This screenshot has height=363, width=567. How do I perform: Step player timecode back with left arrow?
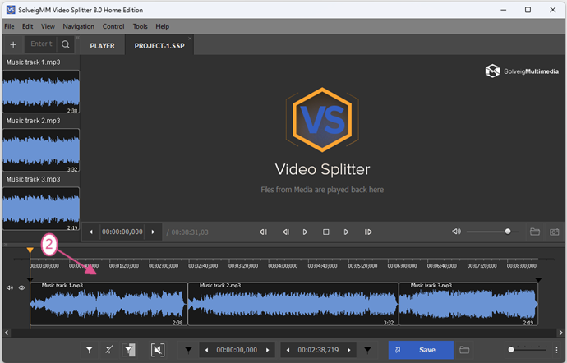(x=91, y=232)
